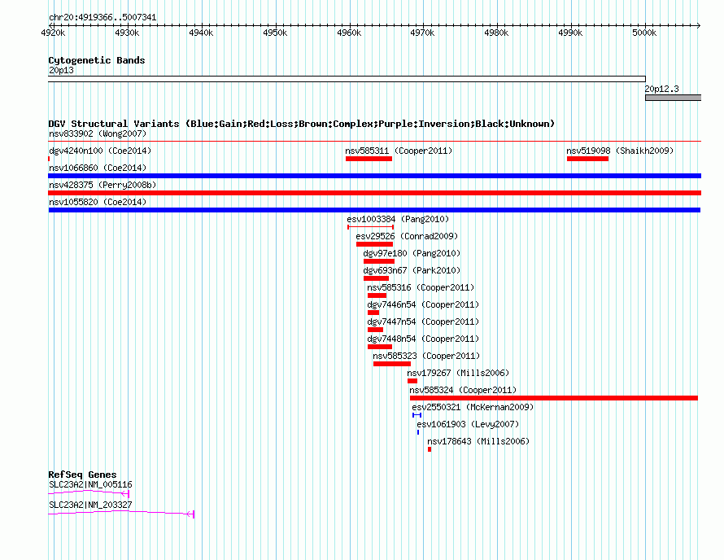Image resolution: width=724 pixels, height=560 pixels.
Task: Click the 20p13 band name label
Action: click(x=61, y=71)
